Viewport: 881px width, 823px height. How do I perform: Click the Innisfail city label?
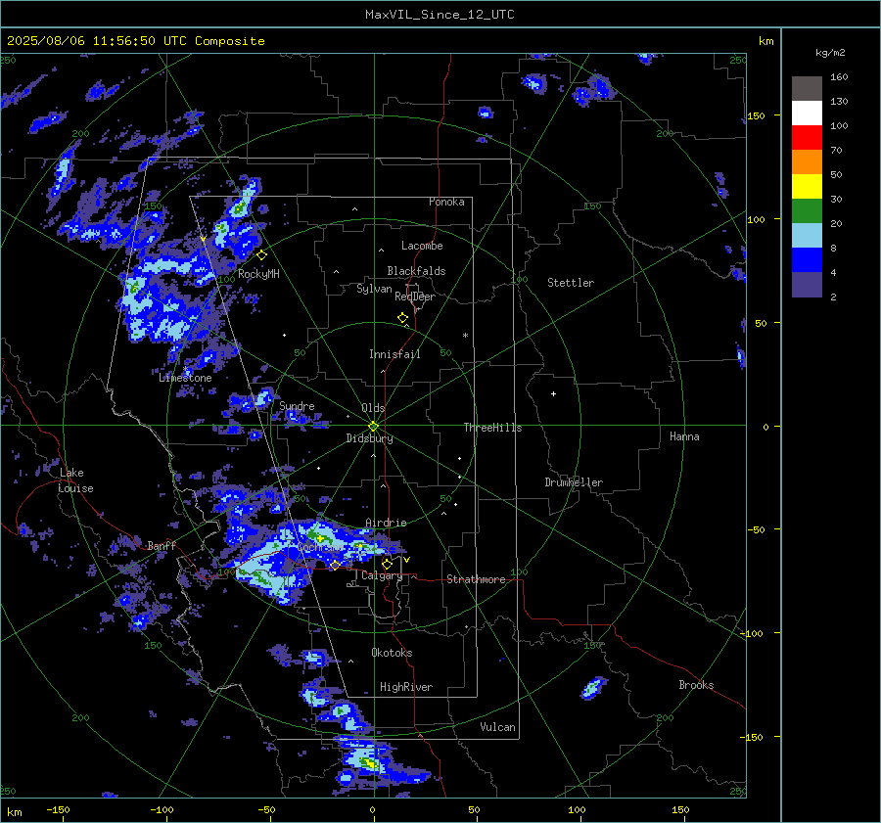pyautogui.click(x=394, y=354)
